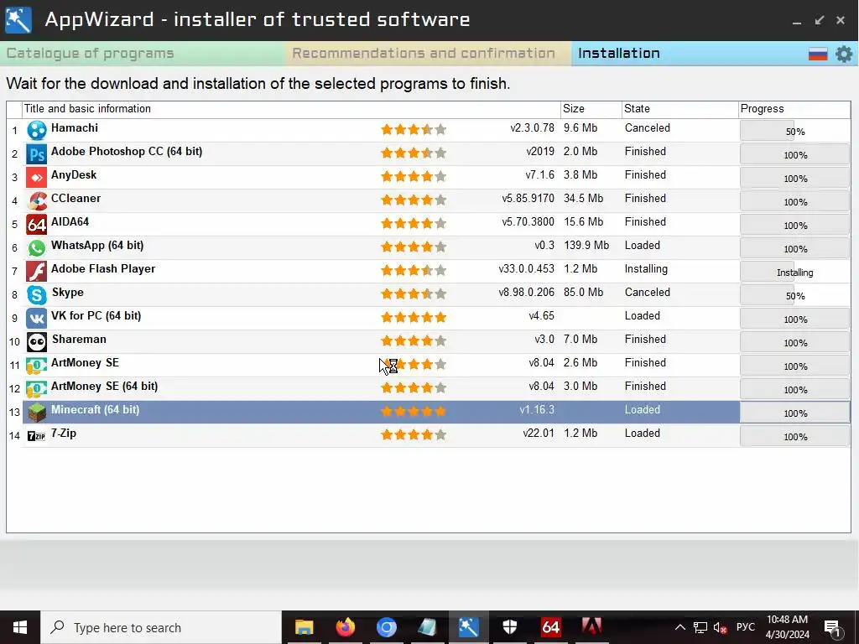
Task: Show hidden system tray icons
Action: pyautogui.click(x=679, y=627)
